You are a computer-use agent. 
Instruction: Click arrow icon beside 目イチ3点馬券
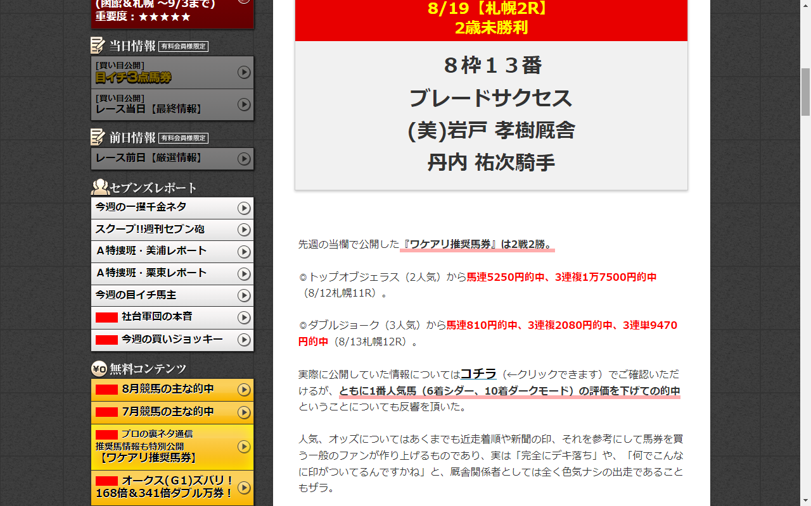click(x=244, y=73)
